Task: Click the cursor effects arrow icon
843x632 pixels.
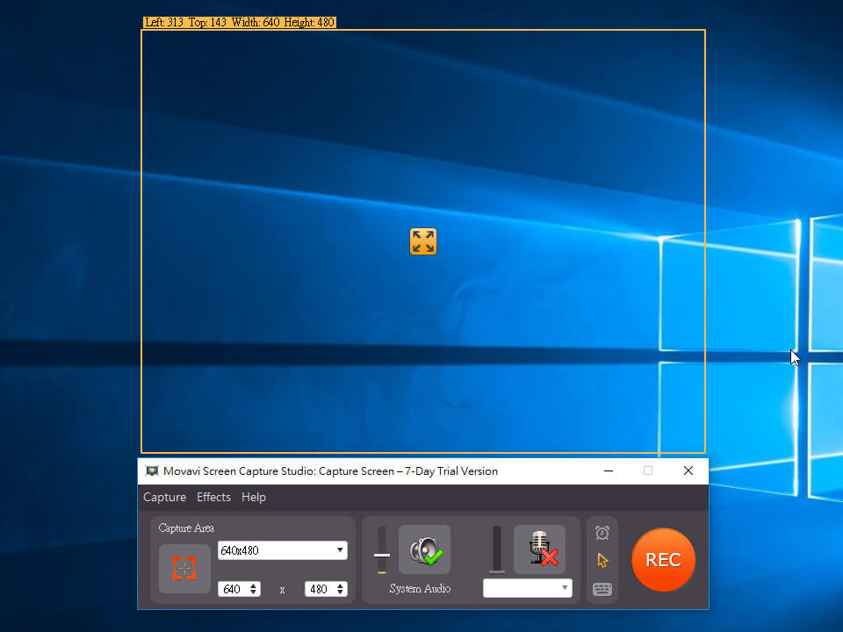Action: tap(602, 560)
